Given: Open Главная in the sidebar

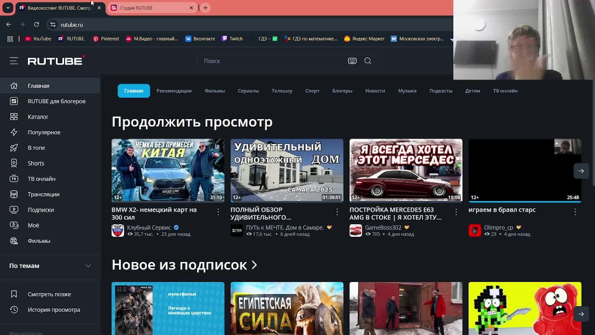Looking at the screenshot, I should (50, 86).
